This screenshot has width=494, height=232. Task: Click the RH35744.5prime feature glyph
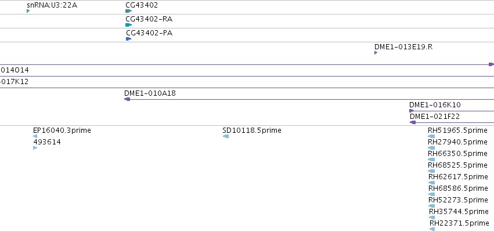pyautogui.click(x=432, y=217)
